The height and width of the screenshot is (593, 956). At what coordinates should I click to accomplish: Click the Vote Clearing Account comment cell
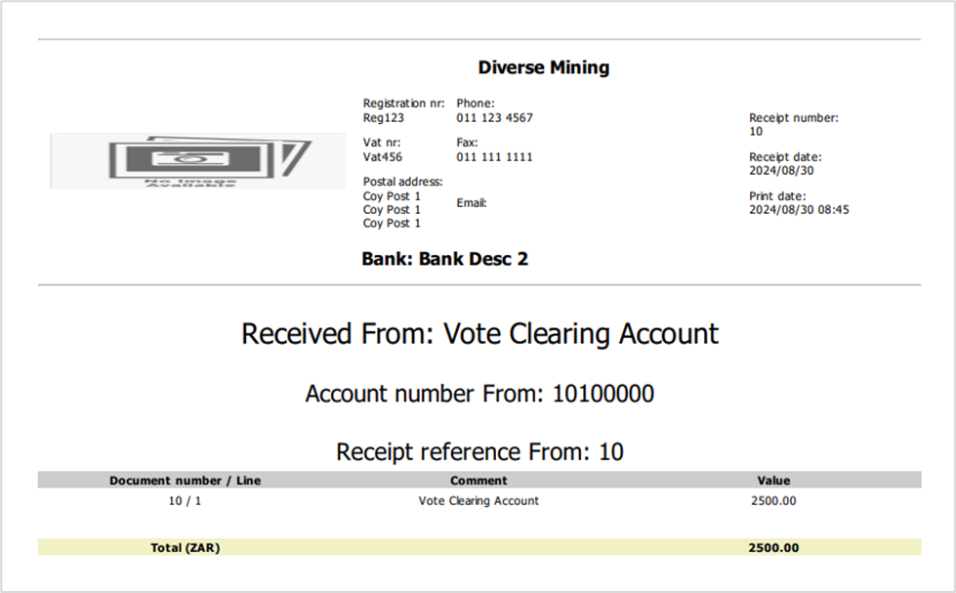478,501
